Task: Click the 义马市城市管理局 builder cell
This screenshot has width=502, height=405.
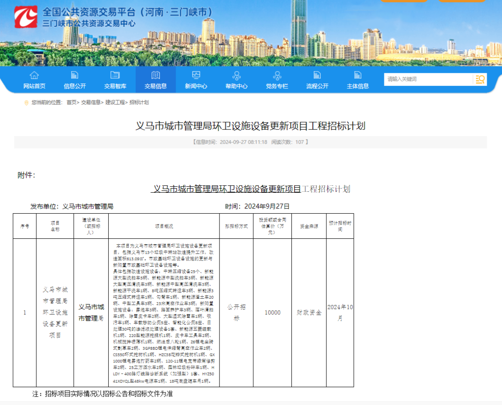Action: point(91,313)
